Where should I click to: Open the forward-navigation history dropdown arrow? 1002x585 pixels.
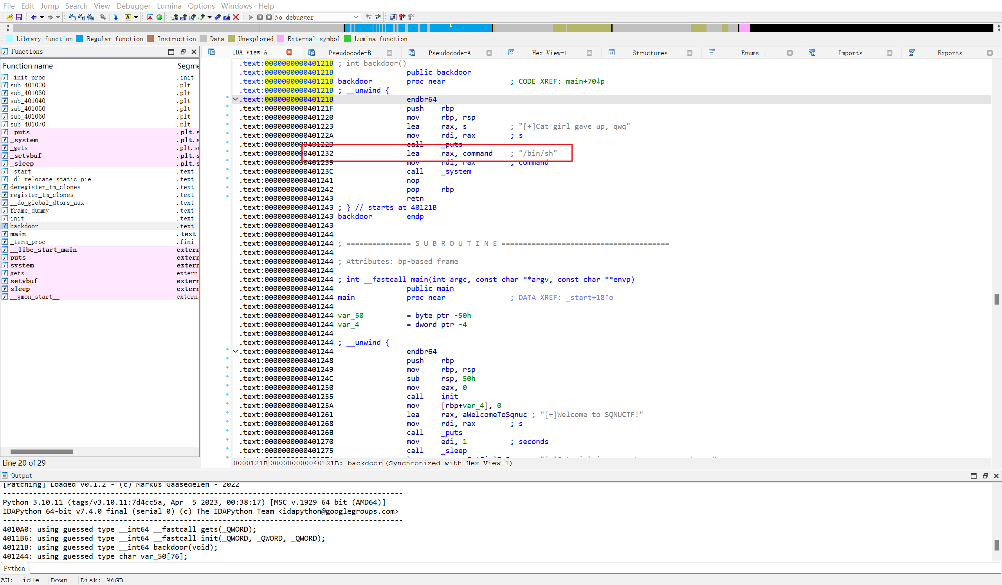coord(58,17)
